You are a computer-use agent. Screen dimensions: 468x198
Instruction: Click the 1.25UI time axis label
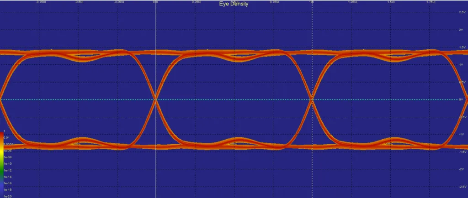pyautogui.click(x=352, y=2)
